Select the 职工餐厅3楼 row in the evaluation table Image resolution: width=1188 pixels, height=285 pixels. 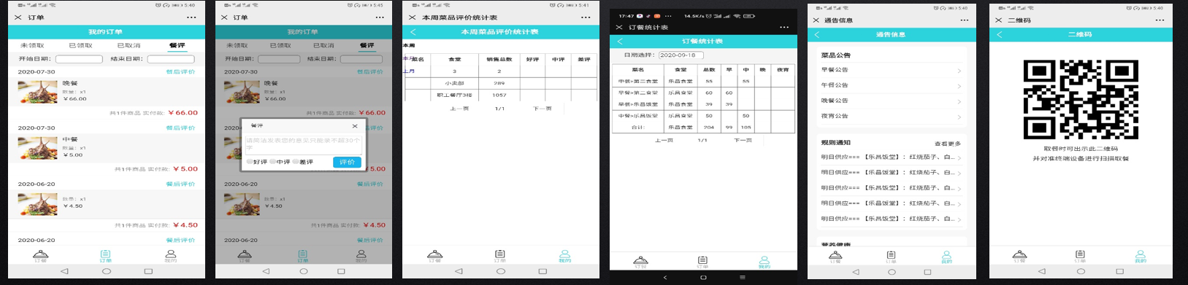[x=502, y=95]
